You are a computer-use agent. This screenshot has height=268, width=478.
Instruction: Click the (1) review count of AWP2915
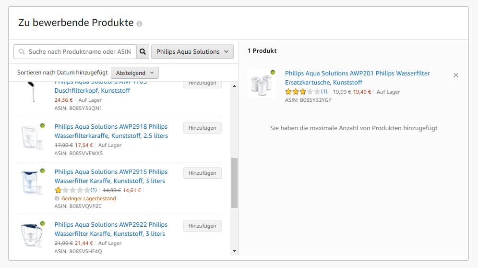point(94,190)
